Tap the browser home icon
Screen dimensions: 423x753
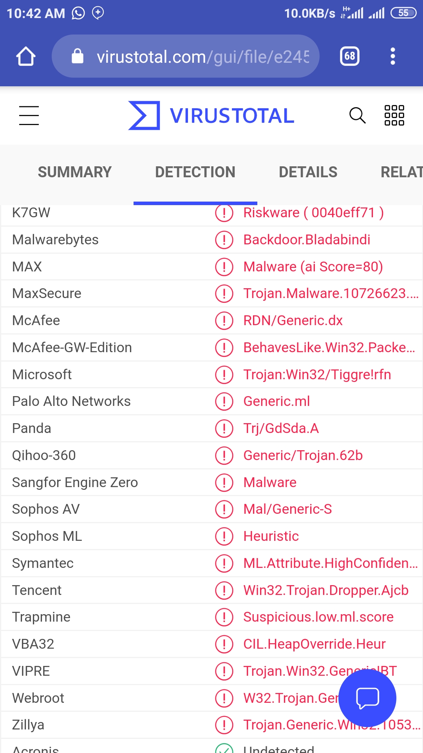pos(26,56)
